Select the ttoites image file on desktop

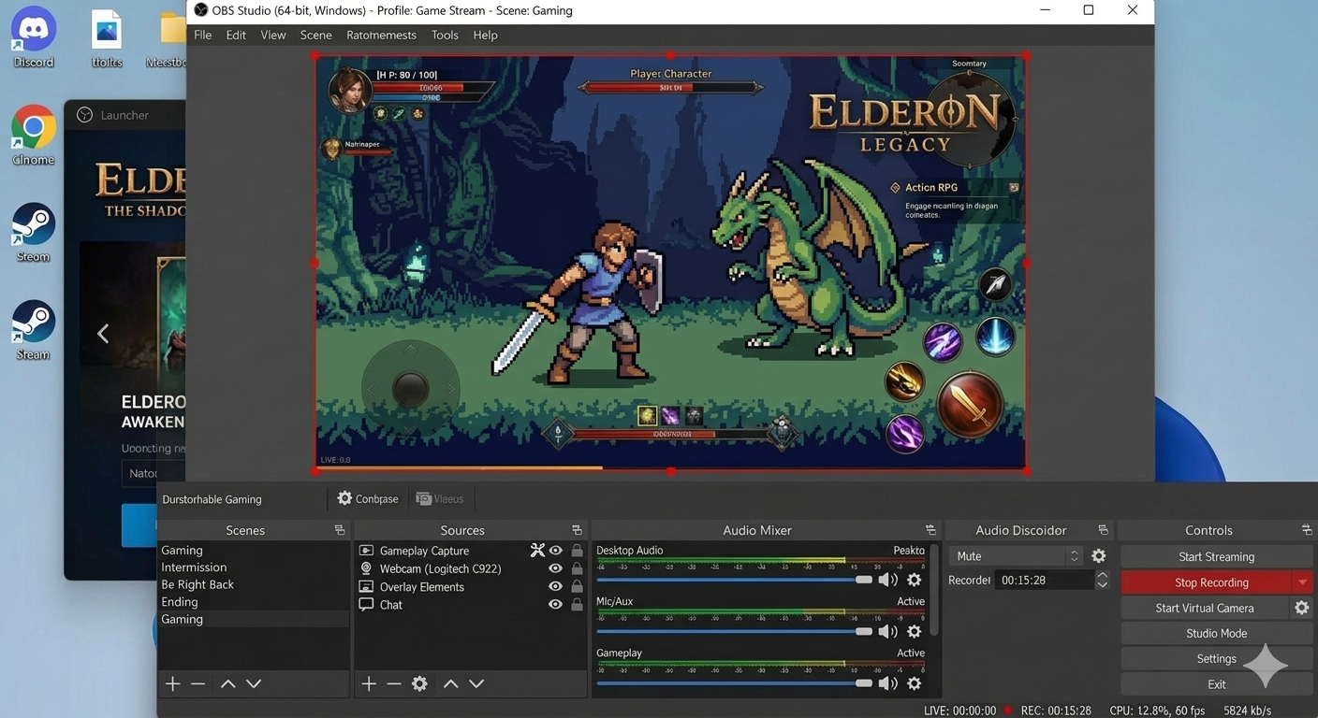pos(107,38)
